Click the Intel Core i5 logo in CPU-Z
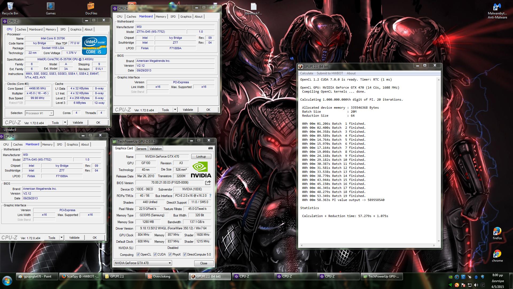The height and width of the screenshot is (289, 513). 94,45
